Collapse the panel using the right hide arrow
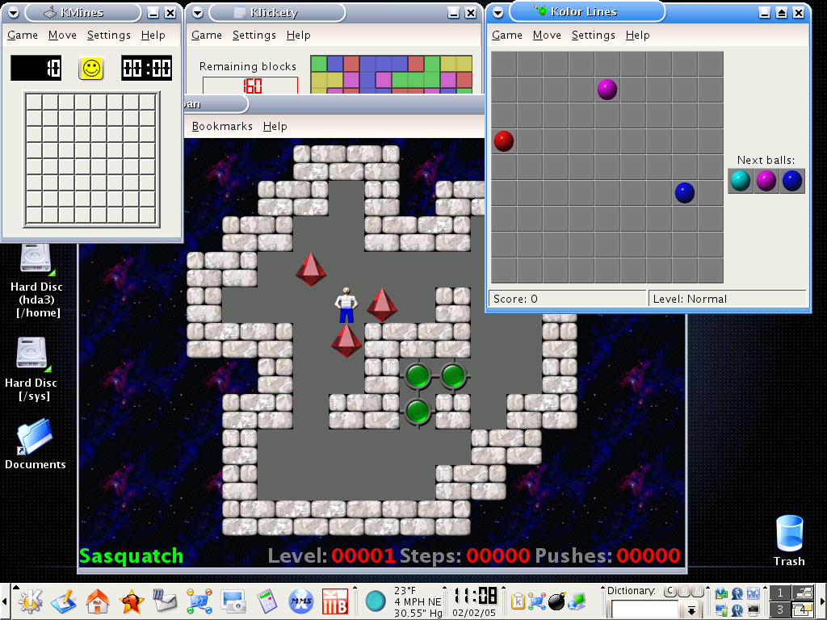 823,601
